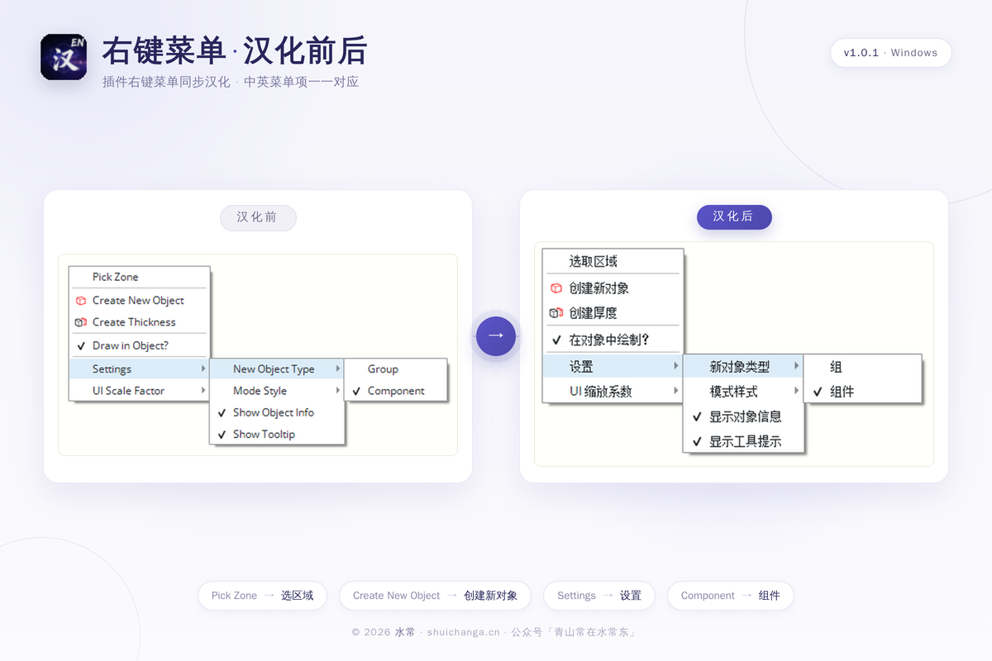Click the 创建厚度 label in the Chinese menu
992x661 pixels.
(x=594, y=313)
